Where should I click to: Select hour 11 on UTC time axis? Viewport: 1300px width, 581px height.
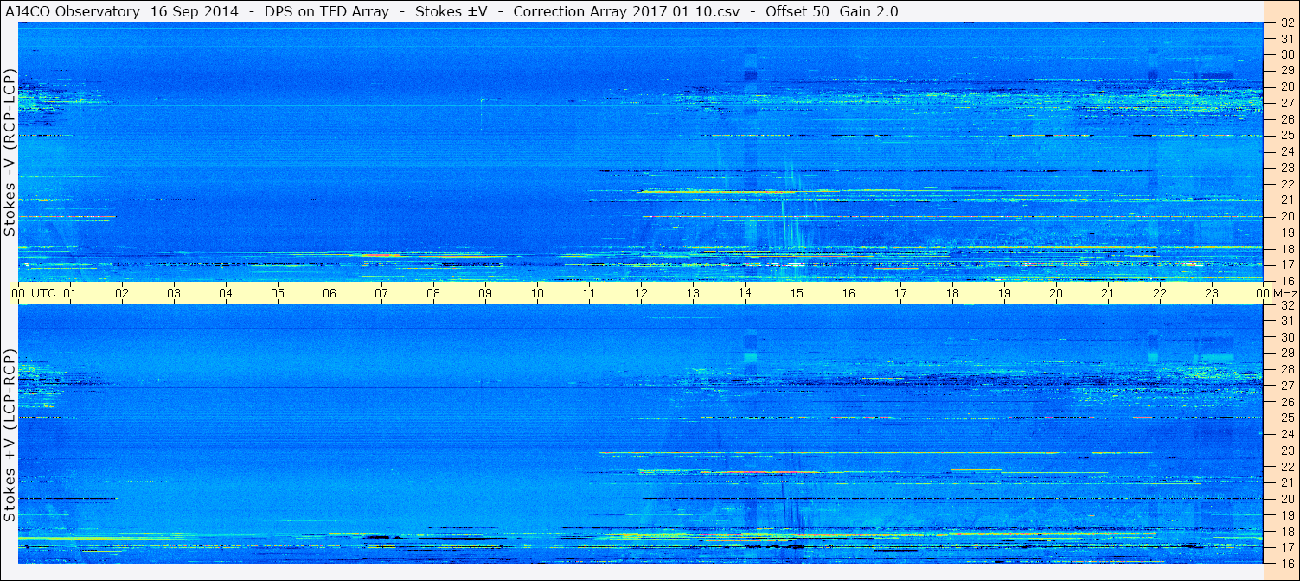click(588, 293)
